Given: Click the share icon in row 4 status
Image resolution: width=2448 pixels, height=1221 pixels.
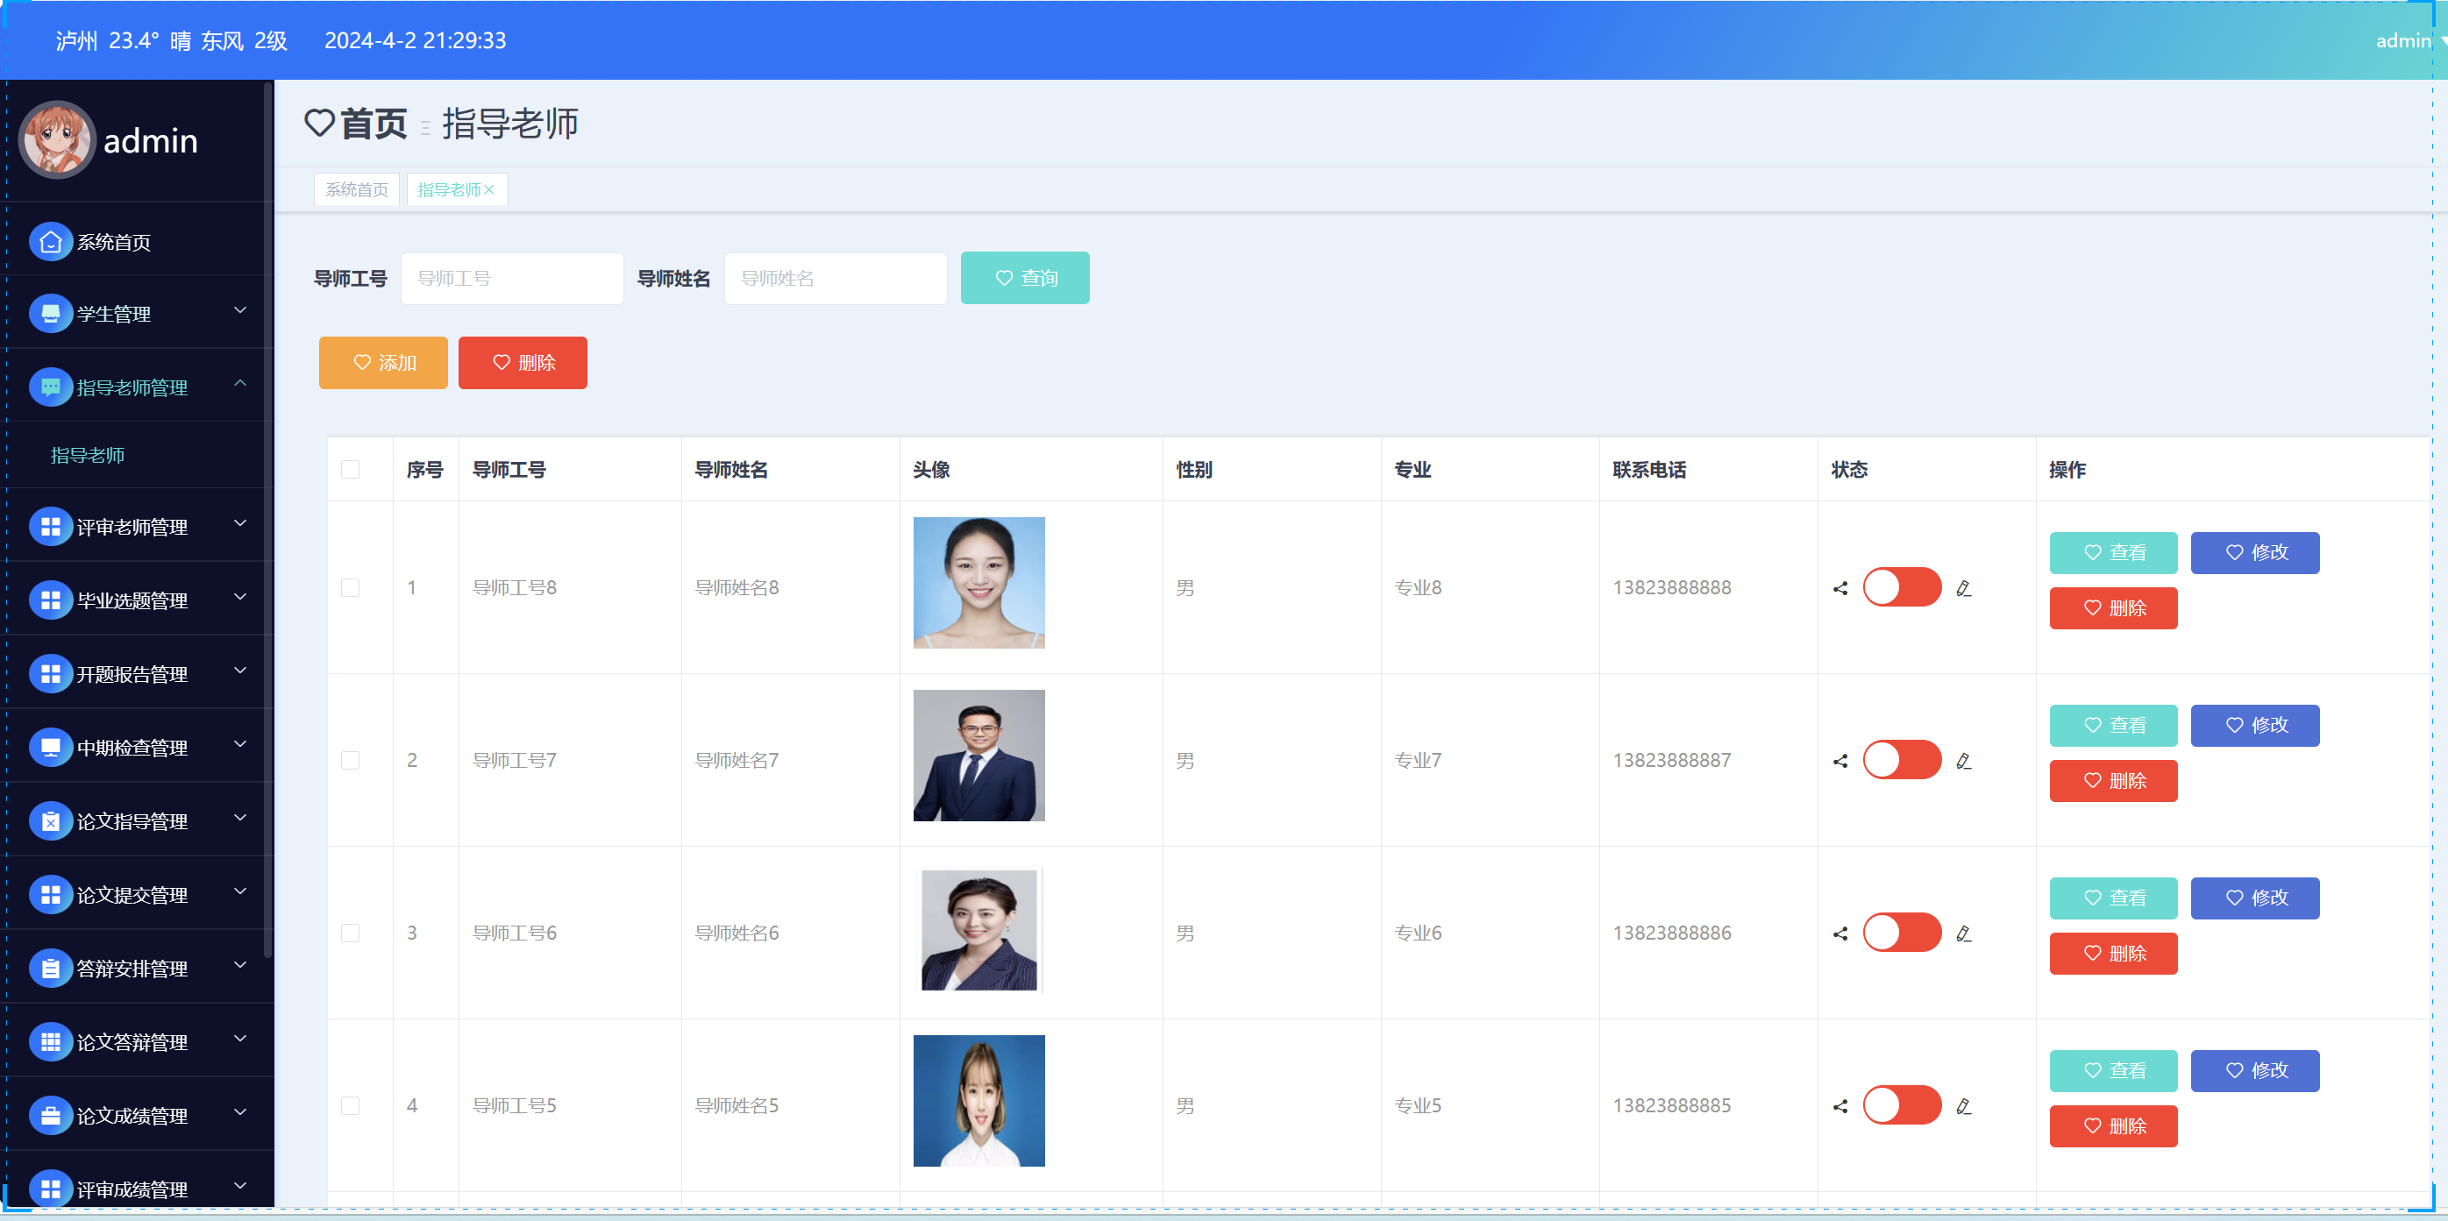Looking at the screenshot, I should coord(1840,1106).
